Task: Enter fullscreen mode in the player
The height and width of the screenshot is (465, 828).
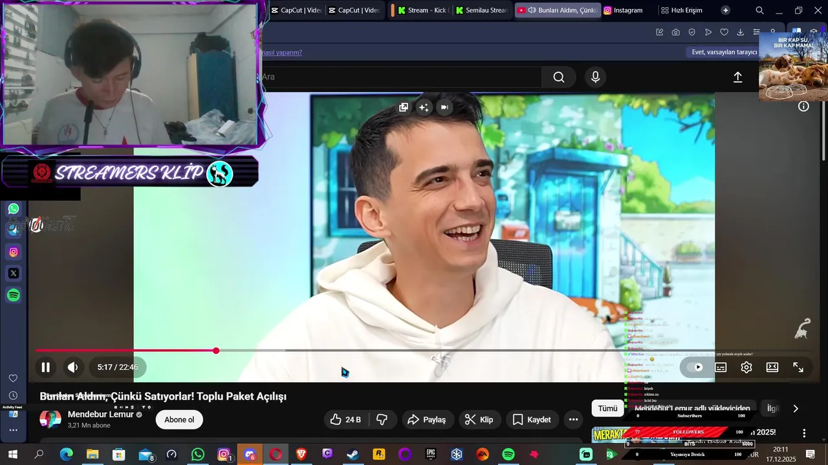Action: (798, 367)
